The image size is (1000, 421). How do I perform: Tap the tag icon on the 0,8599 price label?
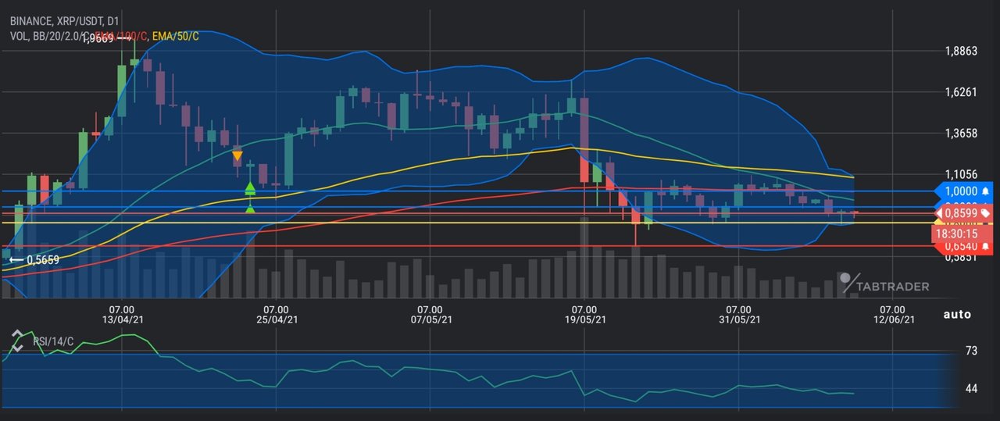pos(985,212)
